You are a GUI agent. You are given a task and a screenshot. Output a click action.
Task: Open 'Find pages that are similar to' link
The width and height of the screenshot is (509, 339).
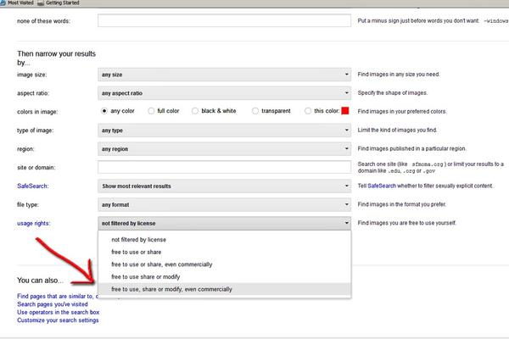58,296
